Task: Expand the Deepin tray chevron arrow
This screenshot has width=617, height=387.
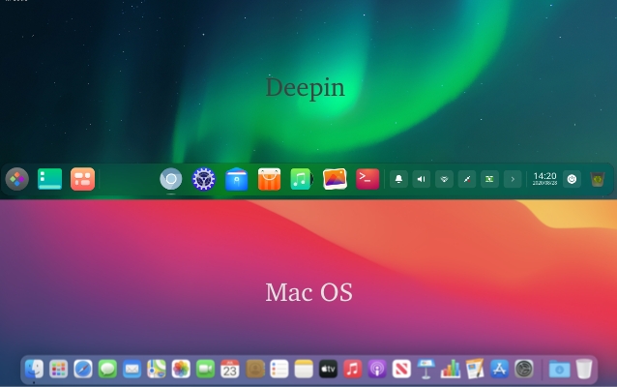Action: click(513, 179)
